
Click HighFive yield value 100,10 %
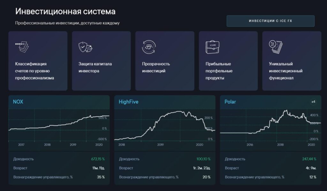203,159
